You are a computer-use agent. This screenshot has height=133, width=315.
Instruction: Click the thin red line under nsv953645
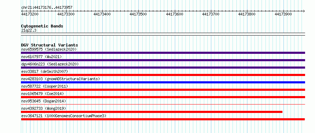[163, 104]
